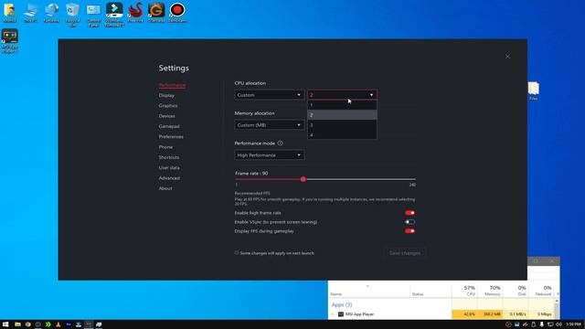Open the This PC desktop icon
The image size is (585, 329).
[x=30, y=13]
